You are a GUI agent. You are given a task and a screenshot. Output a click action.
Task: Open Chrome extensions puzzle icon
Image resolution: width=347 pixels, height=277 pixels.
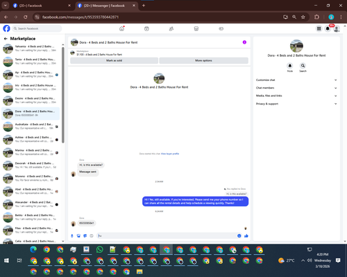(316, 17)
